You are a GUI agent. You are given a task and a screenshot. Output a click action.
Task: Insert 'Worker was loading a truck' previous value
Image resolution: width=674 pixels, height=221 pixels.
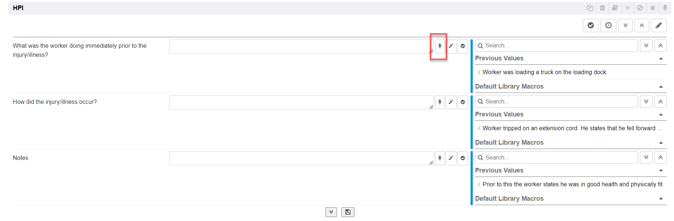click(x=545, y=72)
